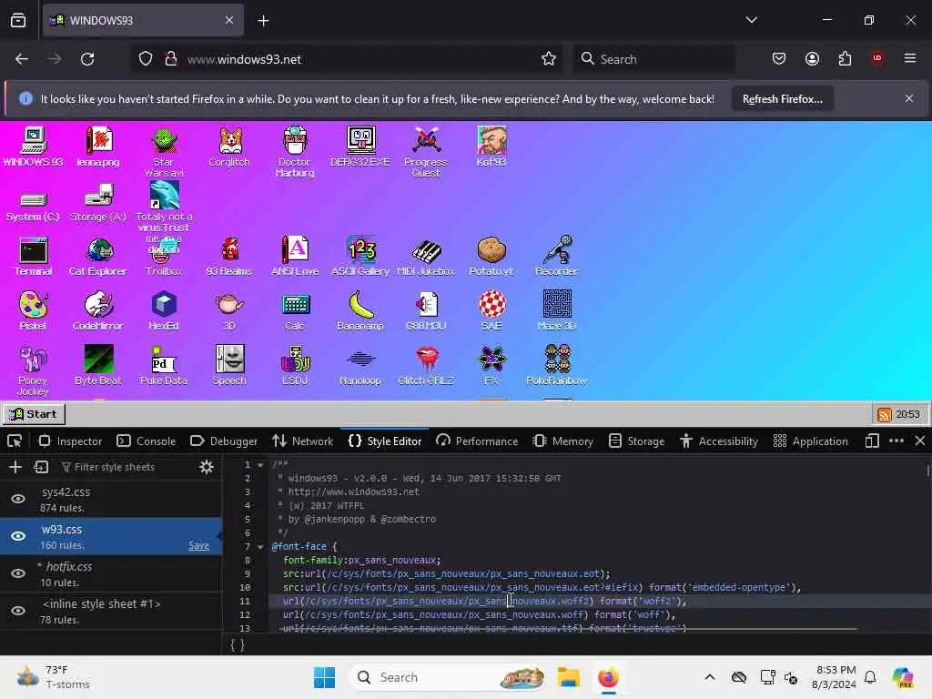Open the MIDI Jukebox icon
The height and width of the screenshot is (699, 932).
pos(426,256)
